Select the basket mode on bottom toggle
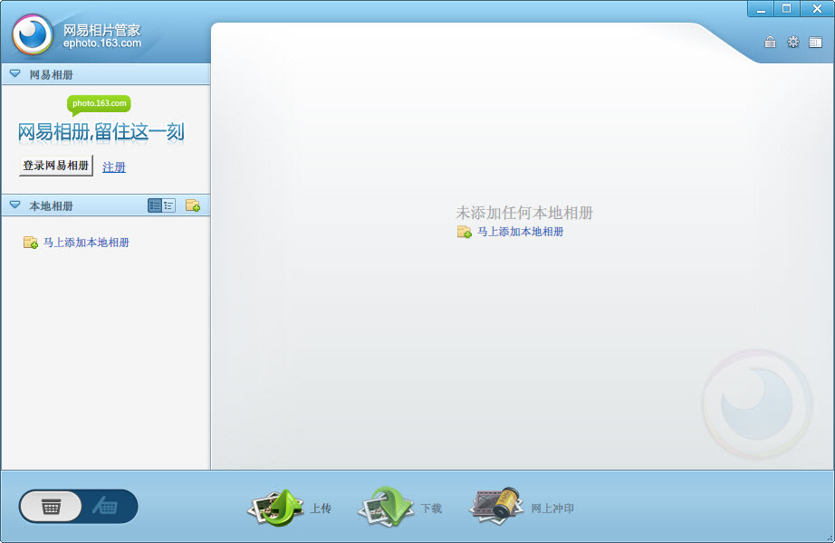835x543 pixels. [x=51, y=506]
